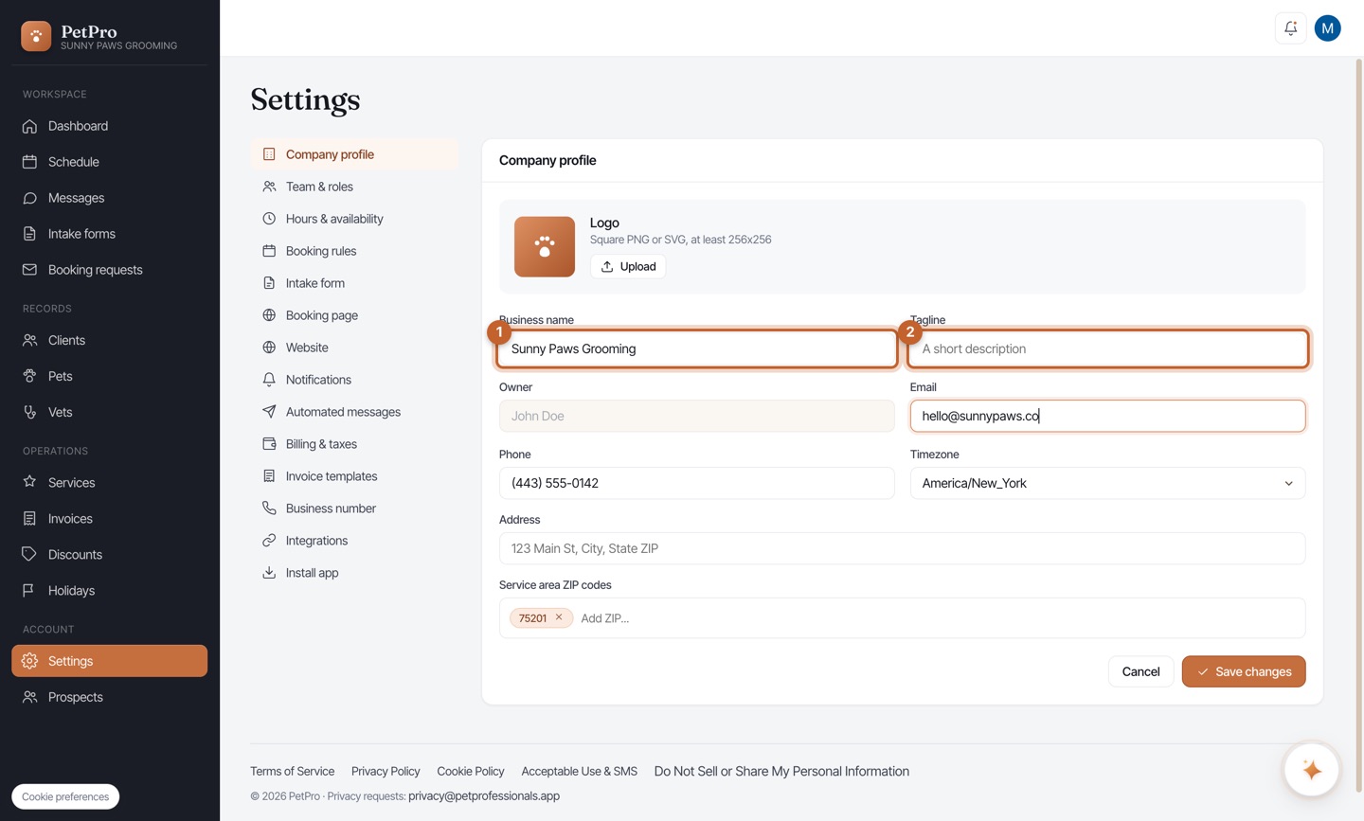The height and width of the screenshot is (821, 1364).
Task: Open Do Not Sell or Share link
Action: click(781, 771)
